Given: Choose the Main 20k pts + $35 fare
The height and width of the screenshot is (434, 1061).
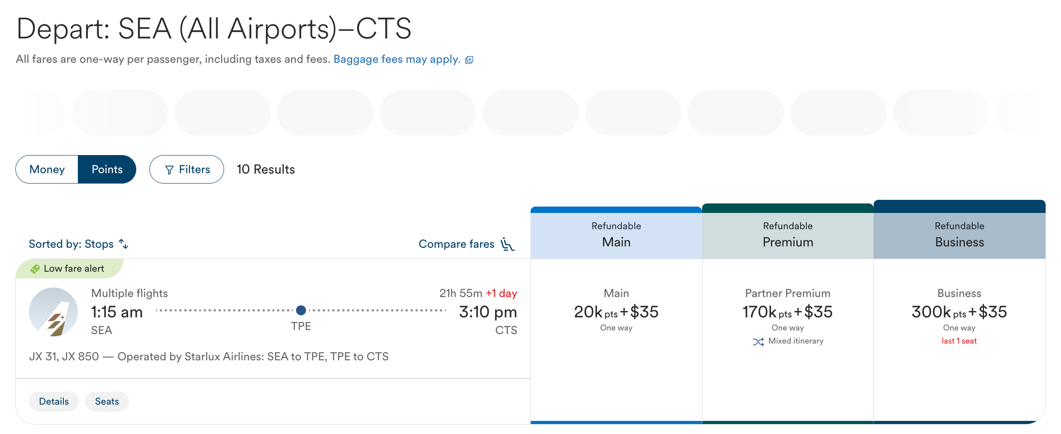Looking at the screenshot, I should coord(616,312).
